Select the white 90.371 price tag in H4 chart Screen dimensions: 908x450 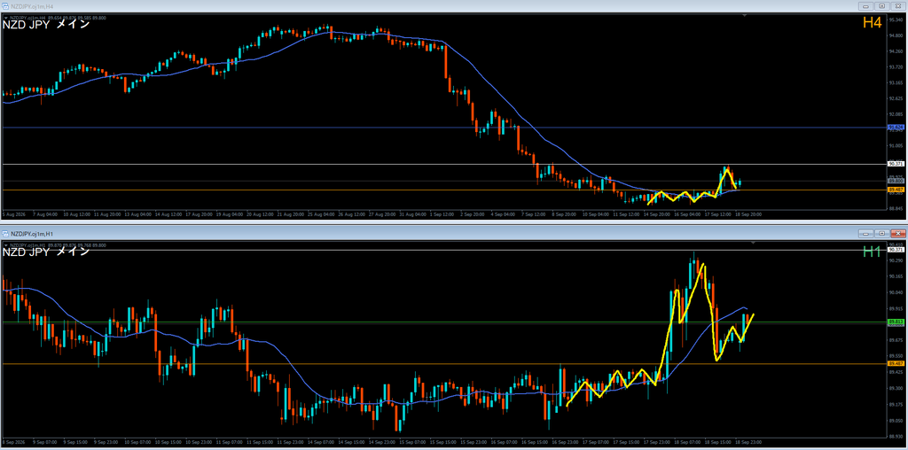[x=896, y=164]
